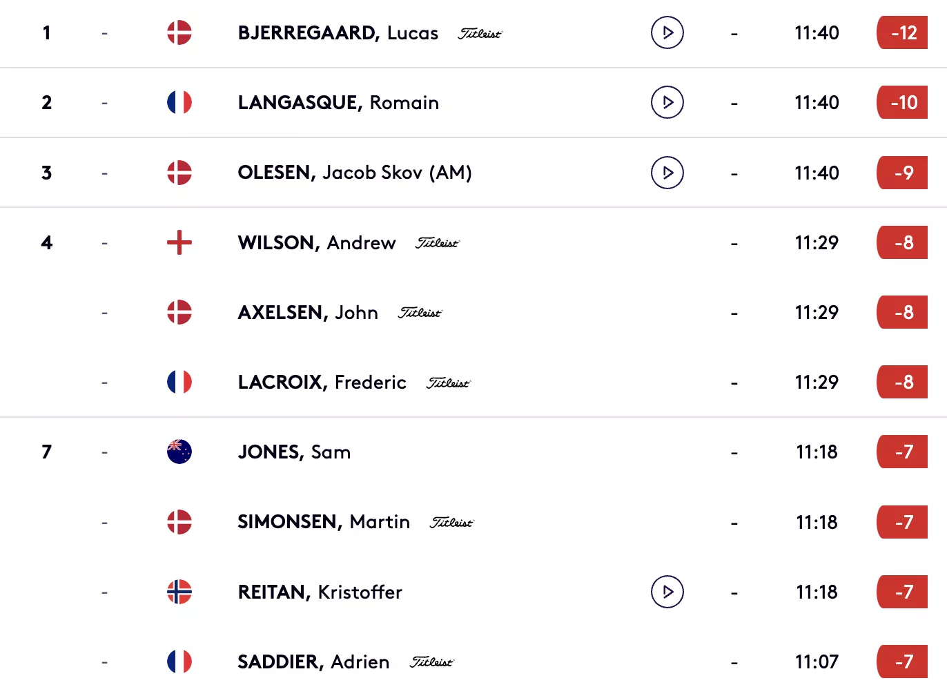Click the Titleist logo beside Andrew Wilson
This screenshot has height=696, width=947.
[437, 242]
